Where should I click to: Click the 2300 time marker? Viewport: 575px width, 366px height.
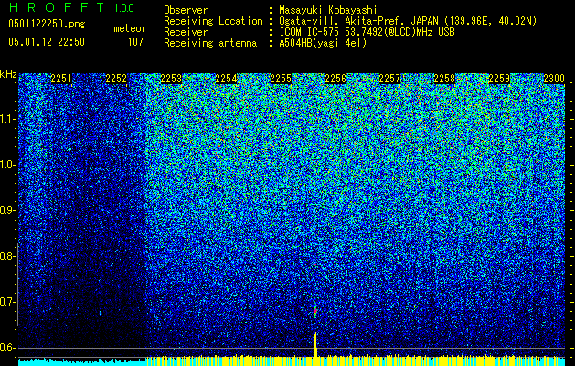coord(554,79)
